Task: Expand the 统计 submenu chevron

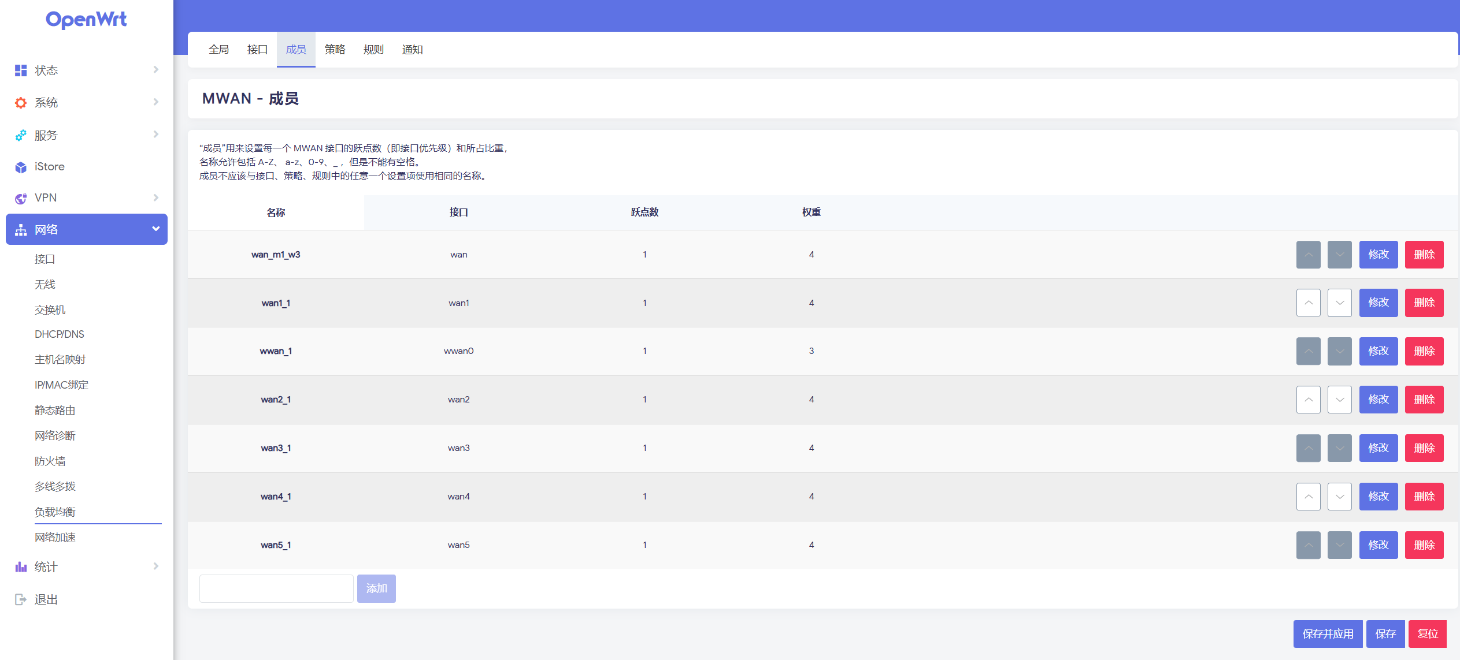Action: tap(155, 566)
